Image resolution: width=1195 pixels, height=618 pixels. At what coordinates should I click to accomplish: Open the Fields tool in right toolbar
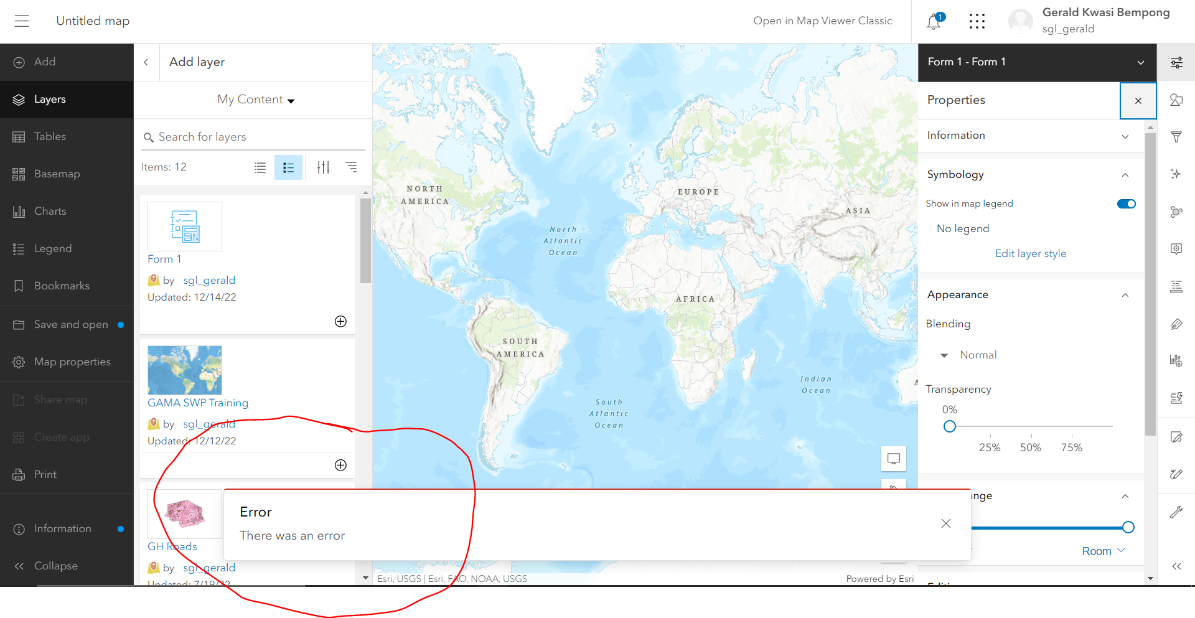[x=1176, y=286]
